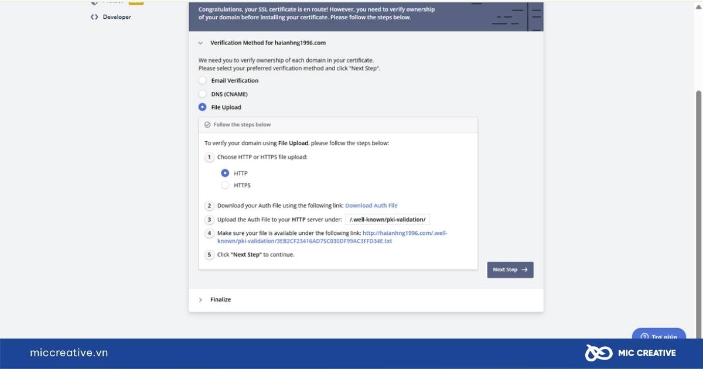Select DNS (CNAME) verification method

pyautogui.click(x=202, y=94)
